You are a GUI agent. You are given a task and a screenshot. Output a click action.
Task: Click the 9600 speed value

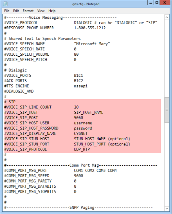pos(78,176)
